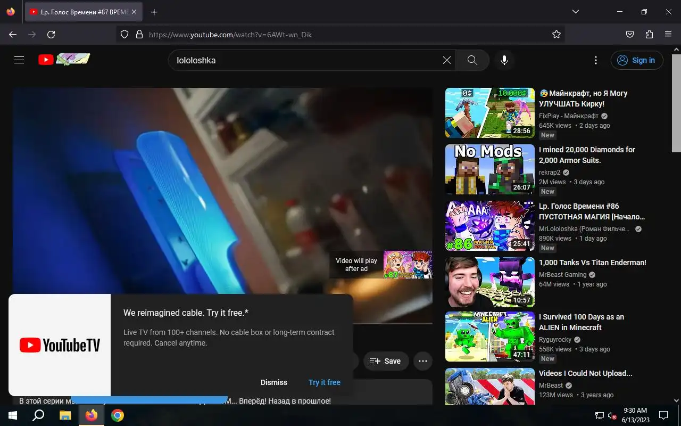Viewport: 681px width, 426px height.
Task: Go to YouTube home via logo
Action: tap(64, 60)
